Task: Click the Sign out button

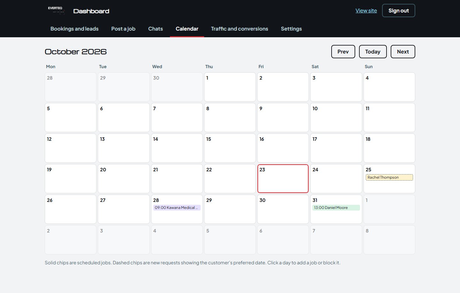Action: coord(399,11)
